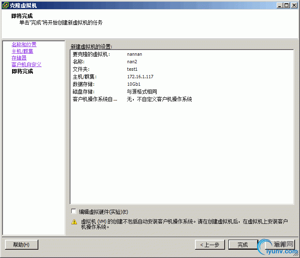
Task: Select the disk format value 与源格式相同
Action: click(x=142, y=92)
